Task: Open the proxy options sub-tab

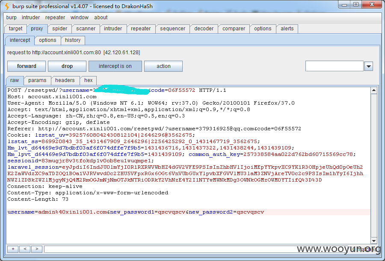Action: (47, 40)
